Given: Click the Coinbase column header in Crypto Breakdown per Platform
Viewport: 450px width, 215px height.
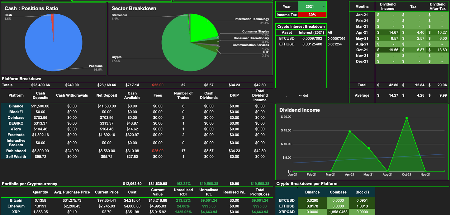Looking at the screenshot, I should click(338, 192).
